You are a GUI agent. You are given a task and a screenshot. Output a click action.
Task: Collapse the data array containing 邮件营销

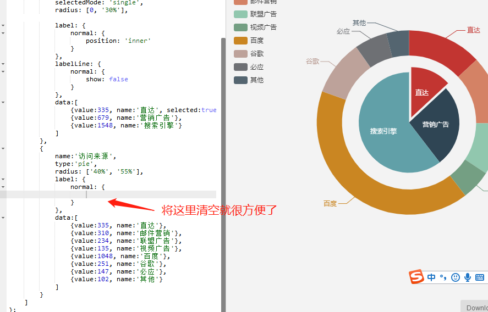(x=3, y=218)
